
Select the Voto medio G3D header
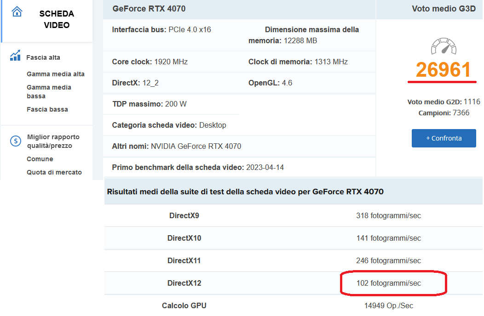click(444, 9)
